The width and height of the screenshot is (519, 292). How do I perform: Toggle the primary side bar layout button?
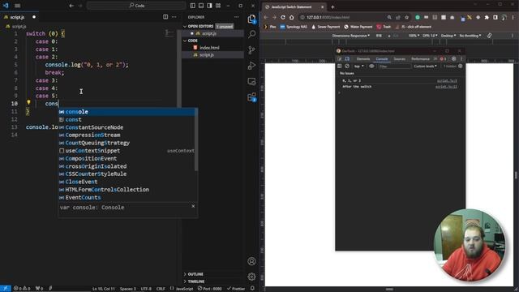point(193,6)
